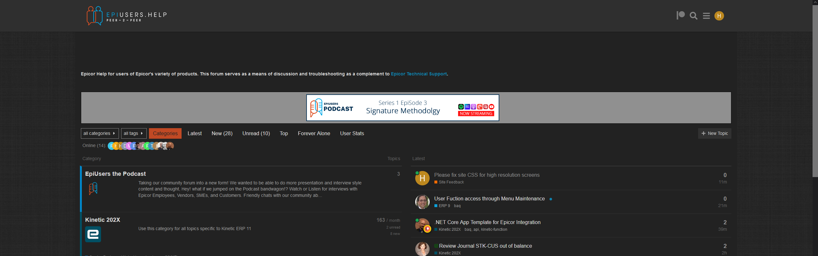This screenshot has height=256, width=818.
Task: Open the api tag on .NET Core topic
Action: tap(476, 229)
